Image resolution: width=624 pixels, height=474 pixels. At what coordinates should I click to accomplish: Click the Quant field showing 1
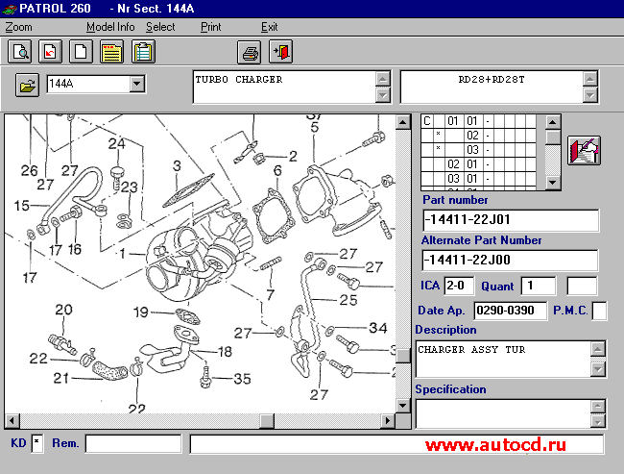(x=539, y=286)
